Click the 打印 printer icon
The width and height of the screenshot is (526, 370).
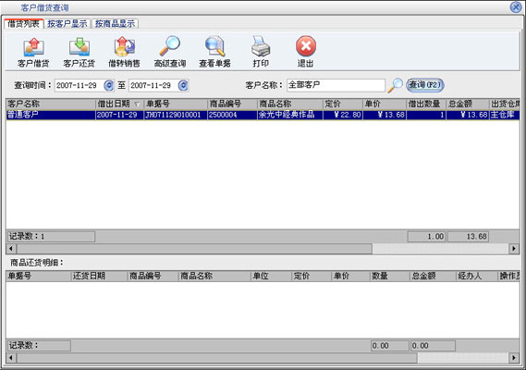click(261, 46)
